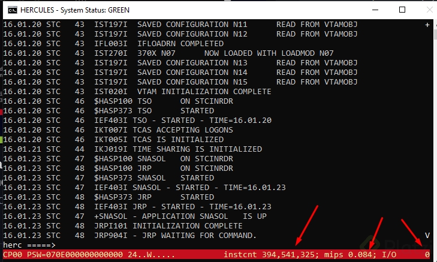Click the CP00 label in the status bar
437x262 pixels.
point(12,255)
